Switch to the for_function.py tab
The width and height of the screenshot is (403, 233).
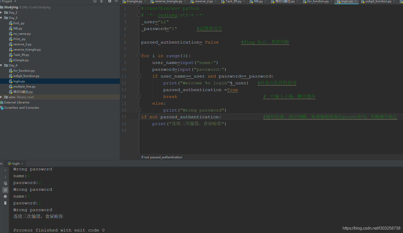pos(318,2)
